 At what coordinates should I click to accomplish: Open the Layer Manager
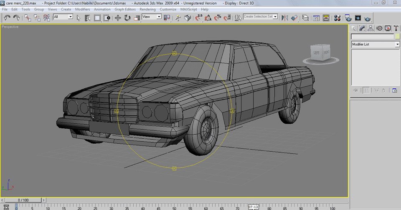(305, 17)
